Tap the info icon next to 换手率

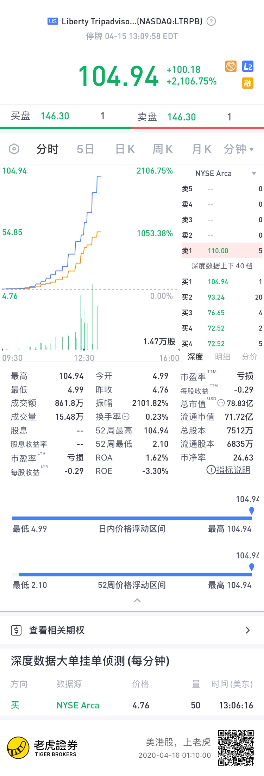[126, 417]
